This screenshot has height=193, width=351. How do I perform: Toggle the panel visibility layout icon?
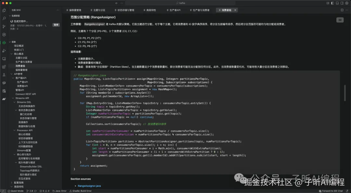337,3
